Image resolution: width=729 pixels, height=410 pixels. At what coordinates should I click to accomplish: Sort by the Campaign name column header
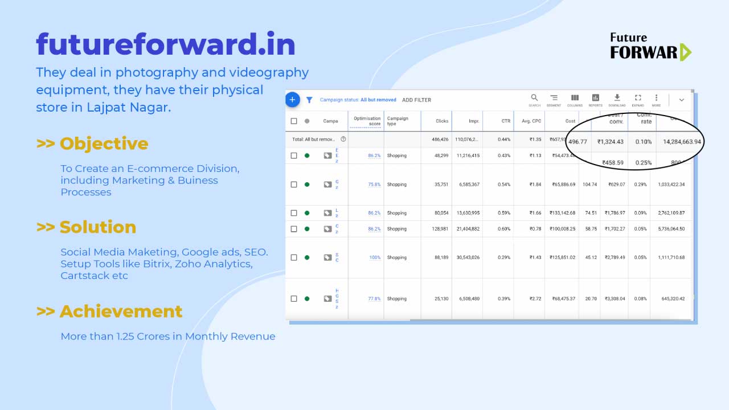(x=330, y=121)
